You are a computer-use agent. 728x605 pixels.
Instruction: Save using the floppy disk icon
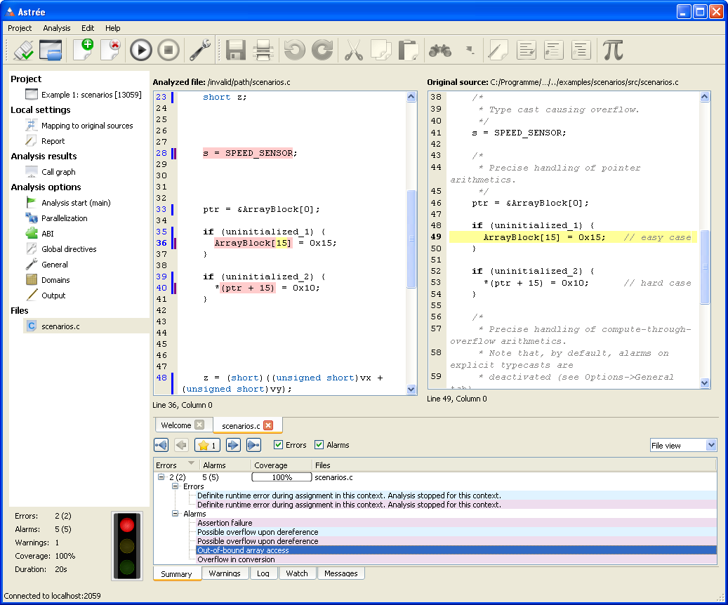click(x=235, y=50)
